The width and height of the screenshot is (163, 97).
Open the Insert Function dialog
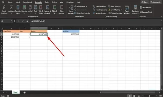4,10
